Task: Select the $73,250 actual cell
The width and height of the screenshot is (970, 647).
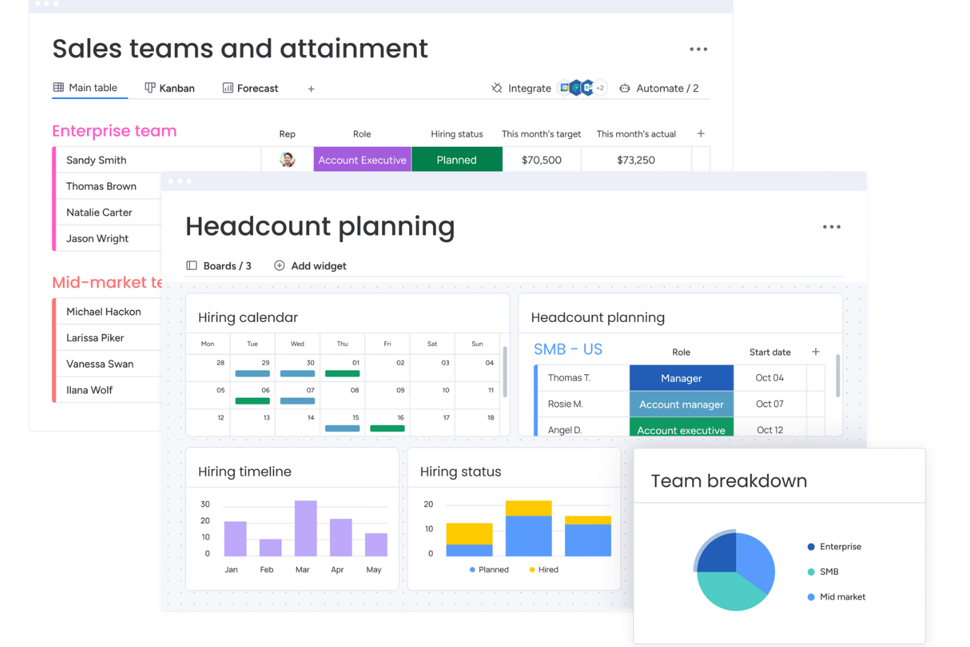Action: click(x=636, y=159)
